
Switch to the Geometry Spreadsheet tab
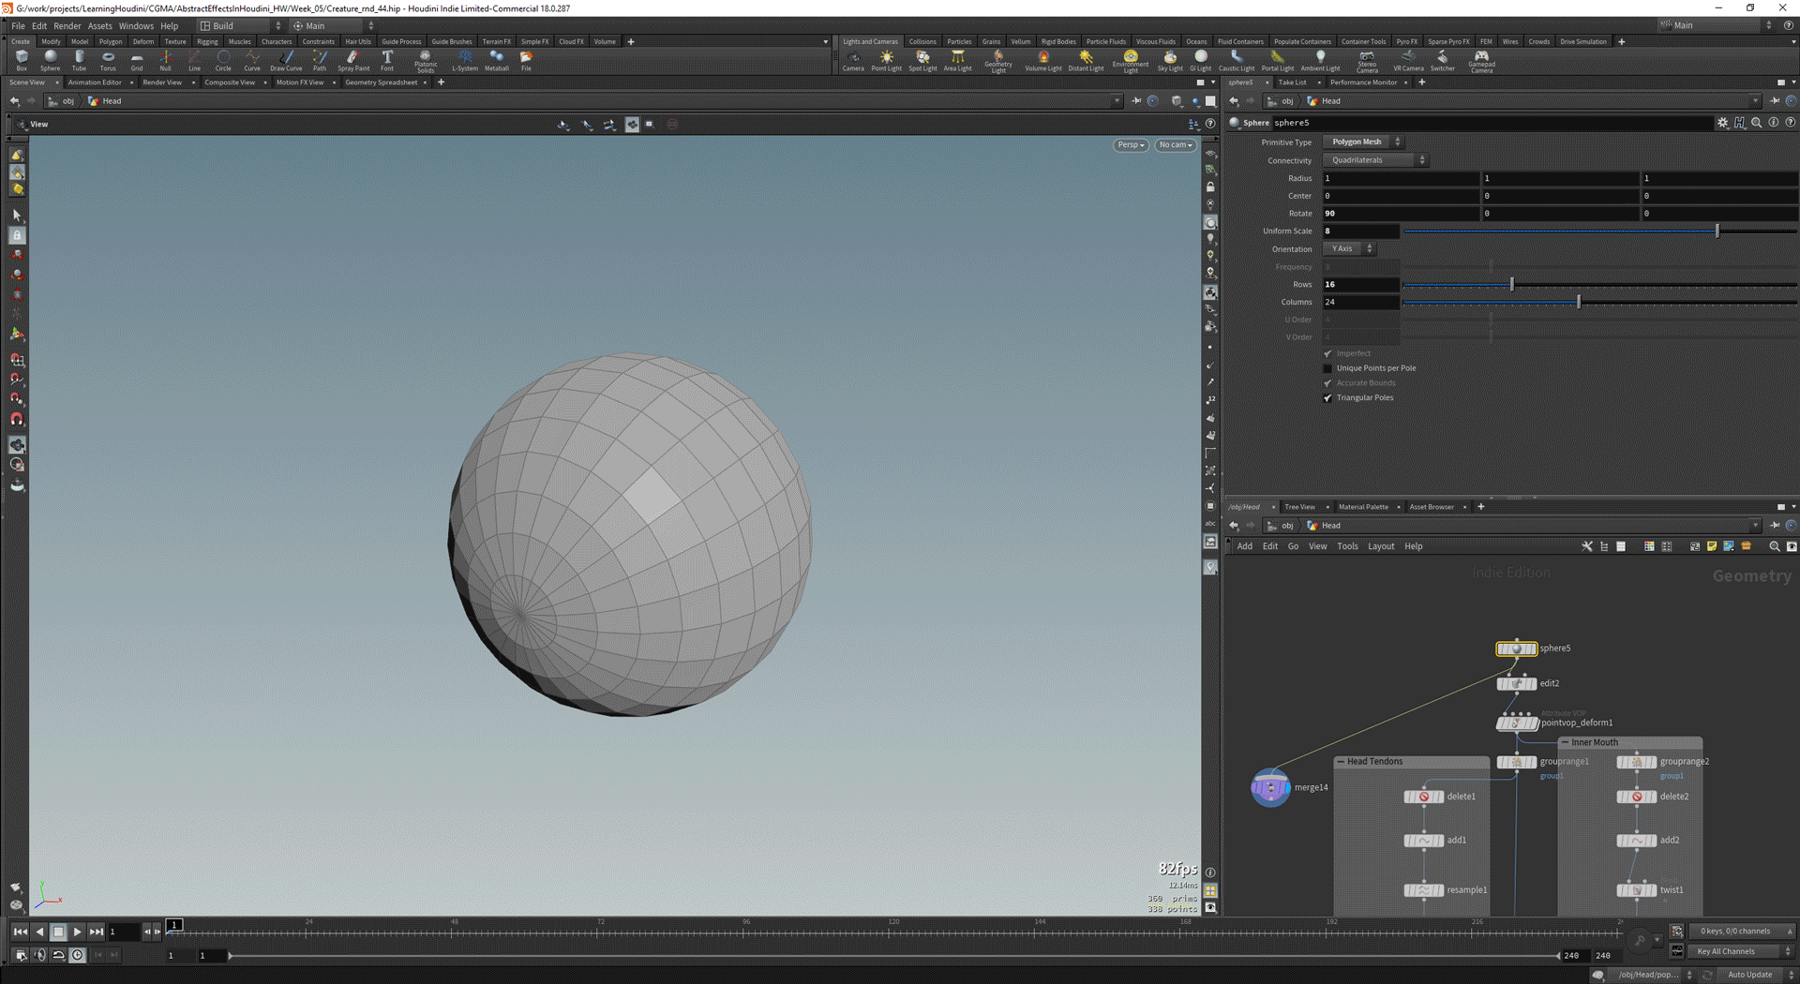[x=381, y=82]
